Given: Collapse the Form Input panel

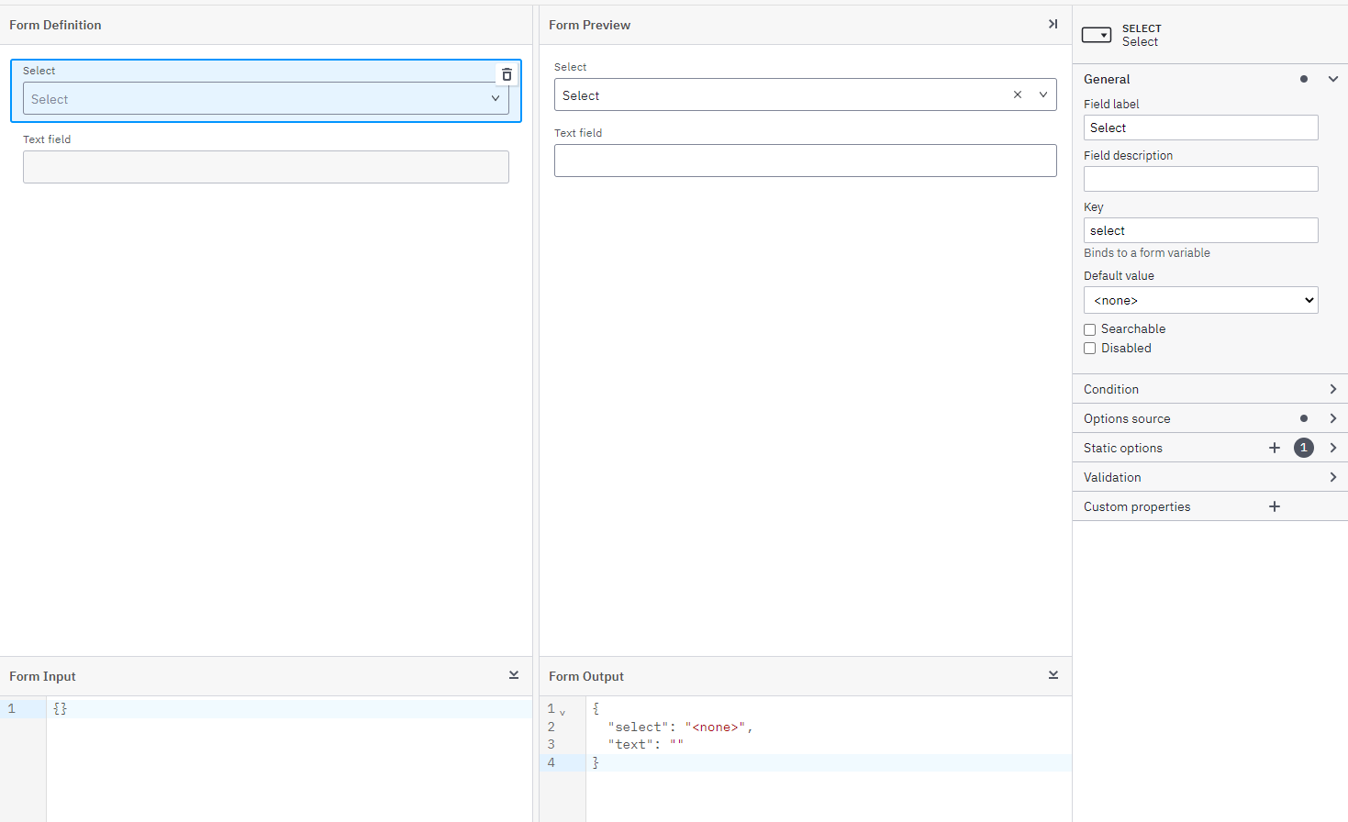Looking at the screenshot, I should (513, 674).
